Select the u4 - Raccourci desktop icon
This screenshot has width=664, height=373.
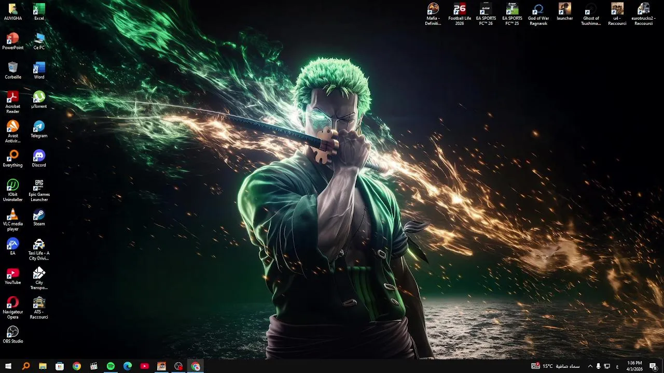[617, 15]
